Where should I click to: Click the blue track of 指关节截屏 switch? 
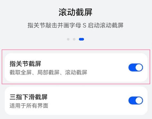click(132, 67)
